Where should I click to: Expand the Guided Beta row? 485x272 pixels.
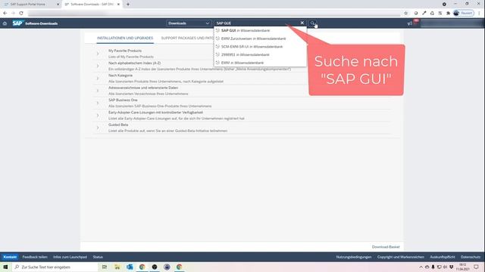(x=98, y=128)
